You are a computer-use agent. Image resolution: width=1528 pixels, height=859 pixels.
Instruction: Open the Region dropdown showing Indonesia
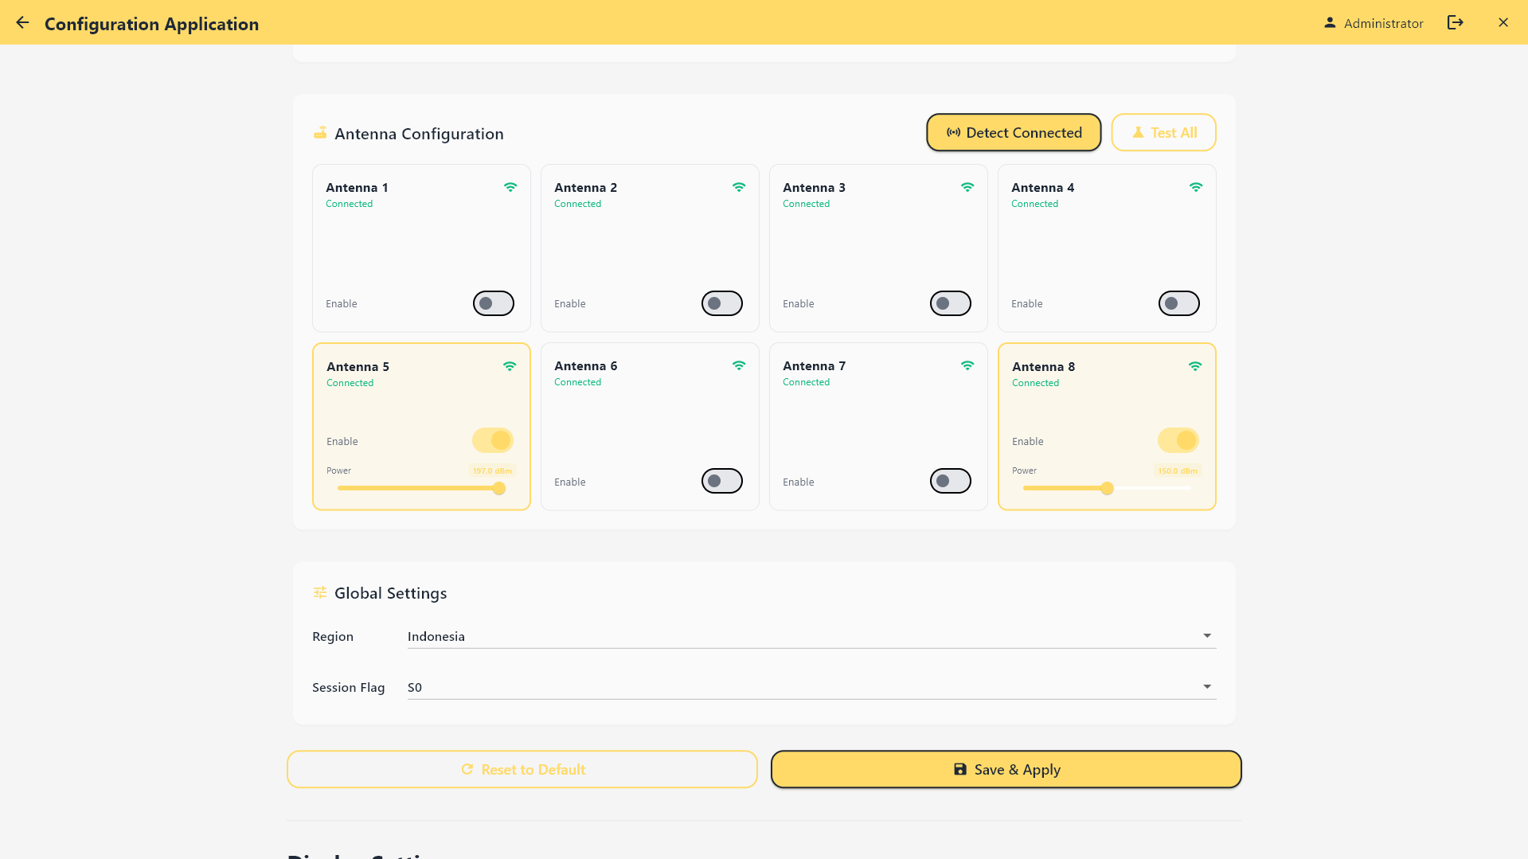pos(811,636)
